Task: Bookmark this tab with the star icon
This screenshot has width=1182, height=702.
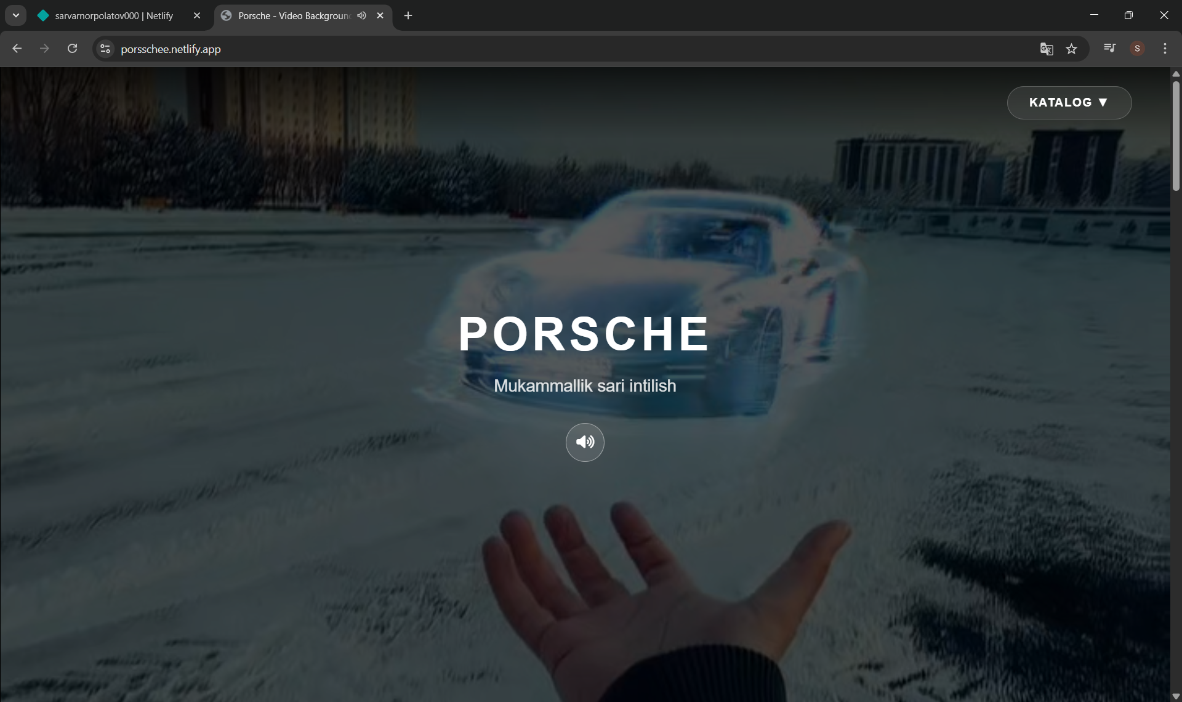Action: [x=1072, y=49]
